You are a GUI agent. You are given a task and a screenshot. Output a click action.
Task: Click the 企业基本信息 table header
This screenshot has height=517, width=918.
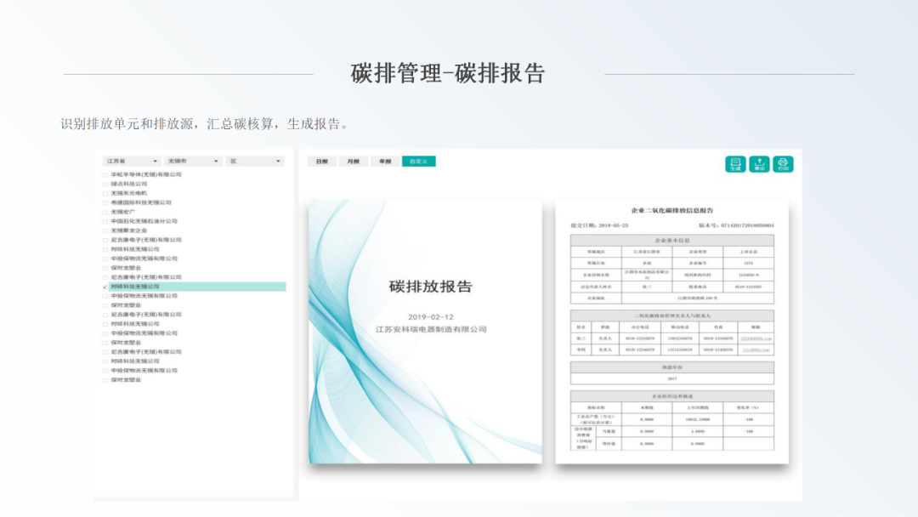click(x=672, y=241)
